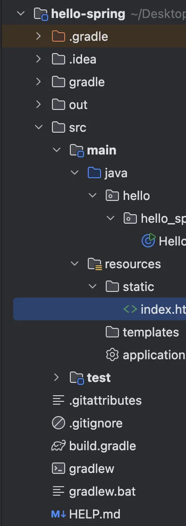Collapse the src folder chevron

point(39,127)
